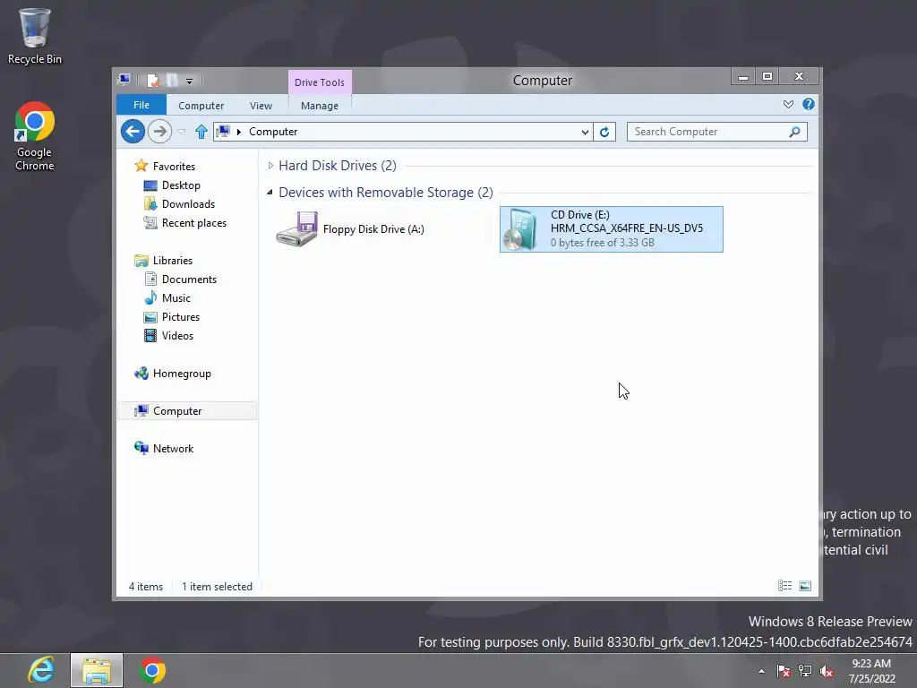Click the Forward navigation arrow
Viewport: 917px width, 688px height.
[x=159, y=131]
